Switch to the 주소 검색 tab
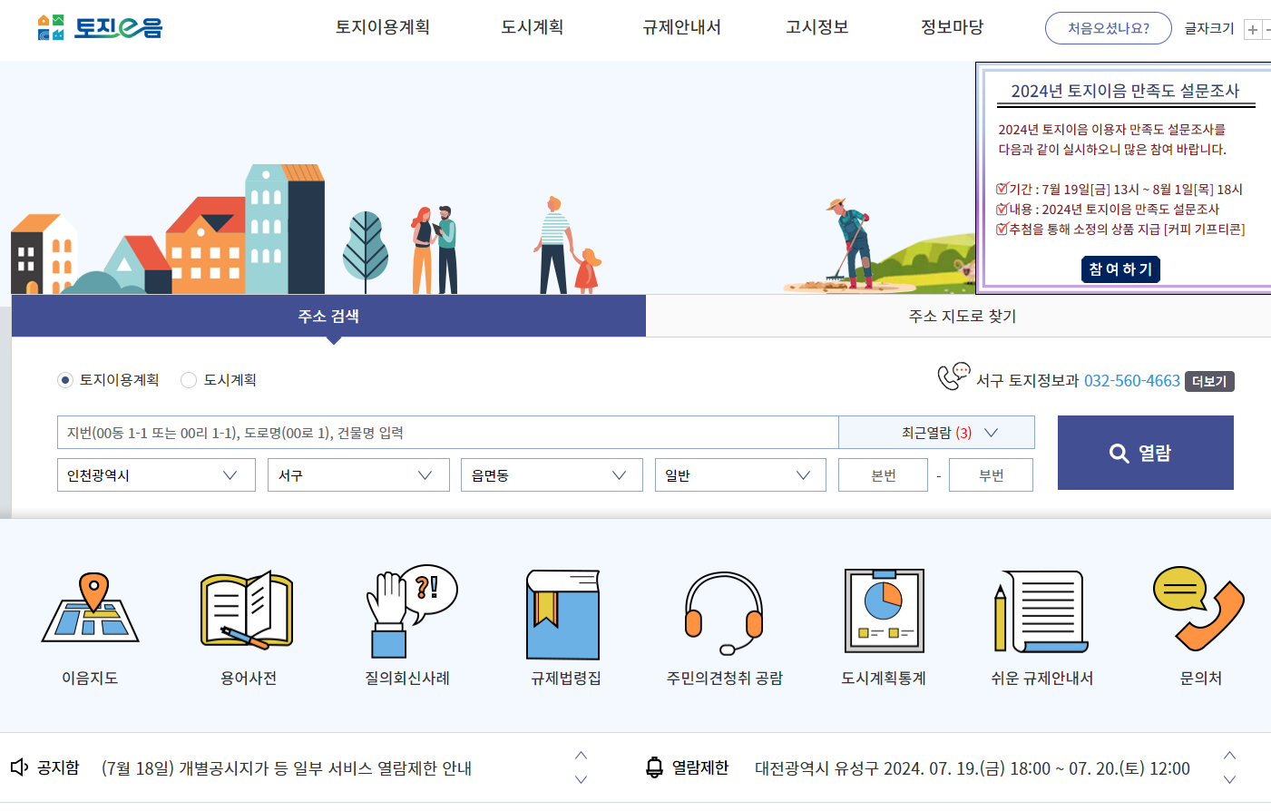 click(x=328, y=316)
